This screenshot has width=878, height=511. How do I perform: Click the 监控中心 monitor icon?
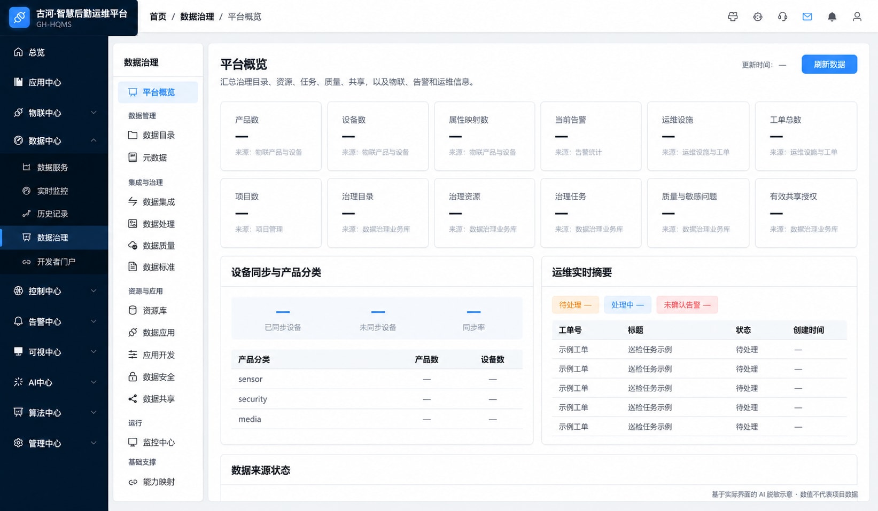coord(133,442)
